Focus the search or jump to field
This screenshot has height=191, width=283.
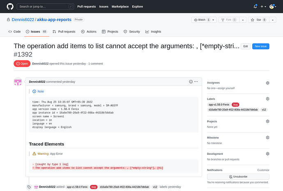pos(46,7)
